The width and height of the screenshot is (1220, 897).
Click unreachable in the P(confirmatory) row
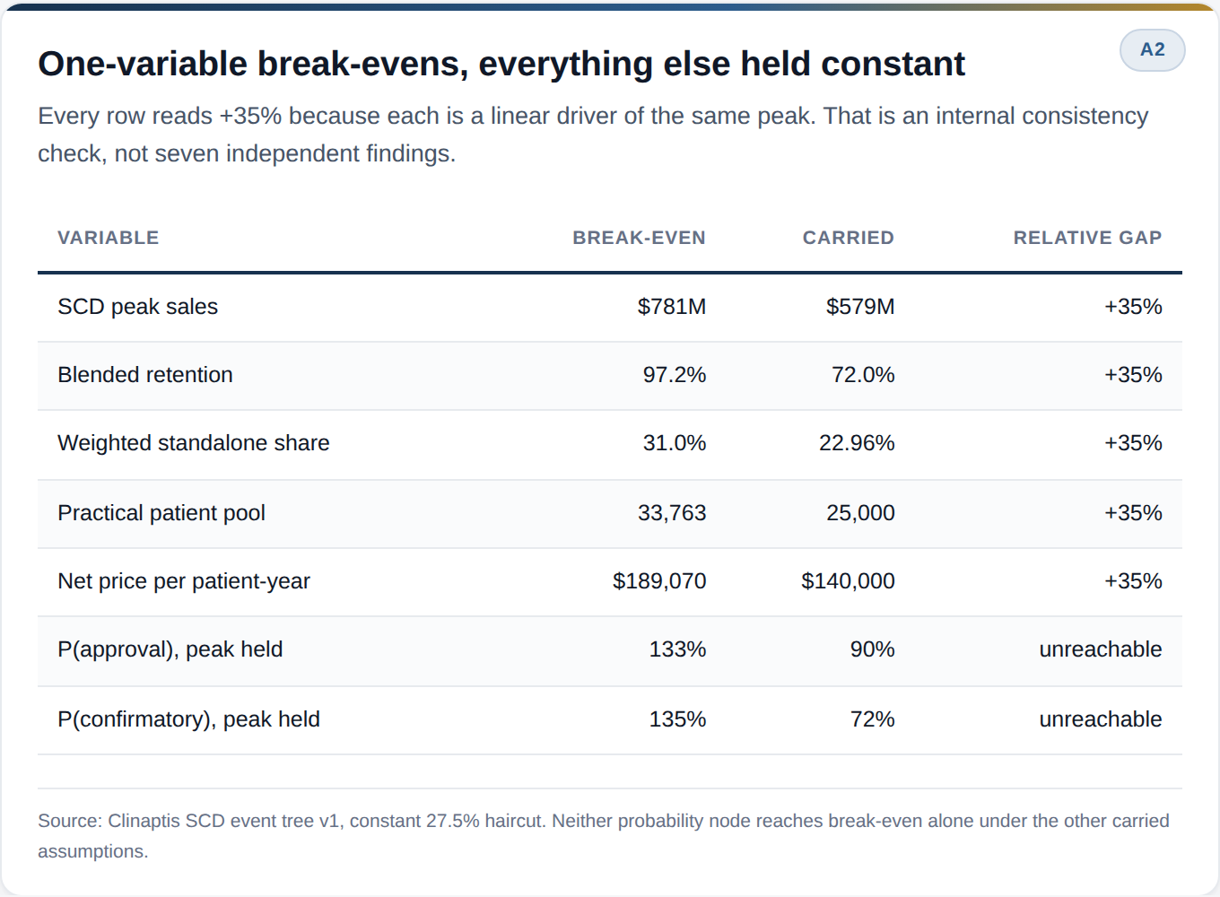click(x=1100, y=719)
